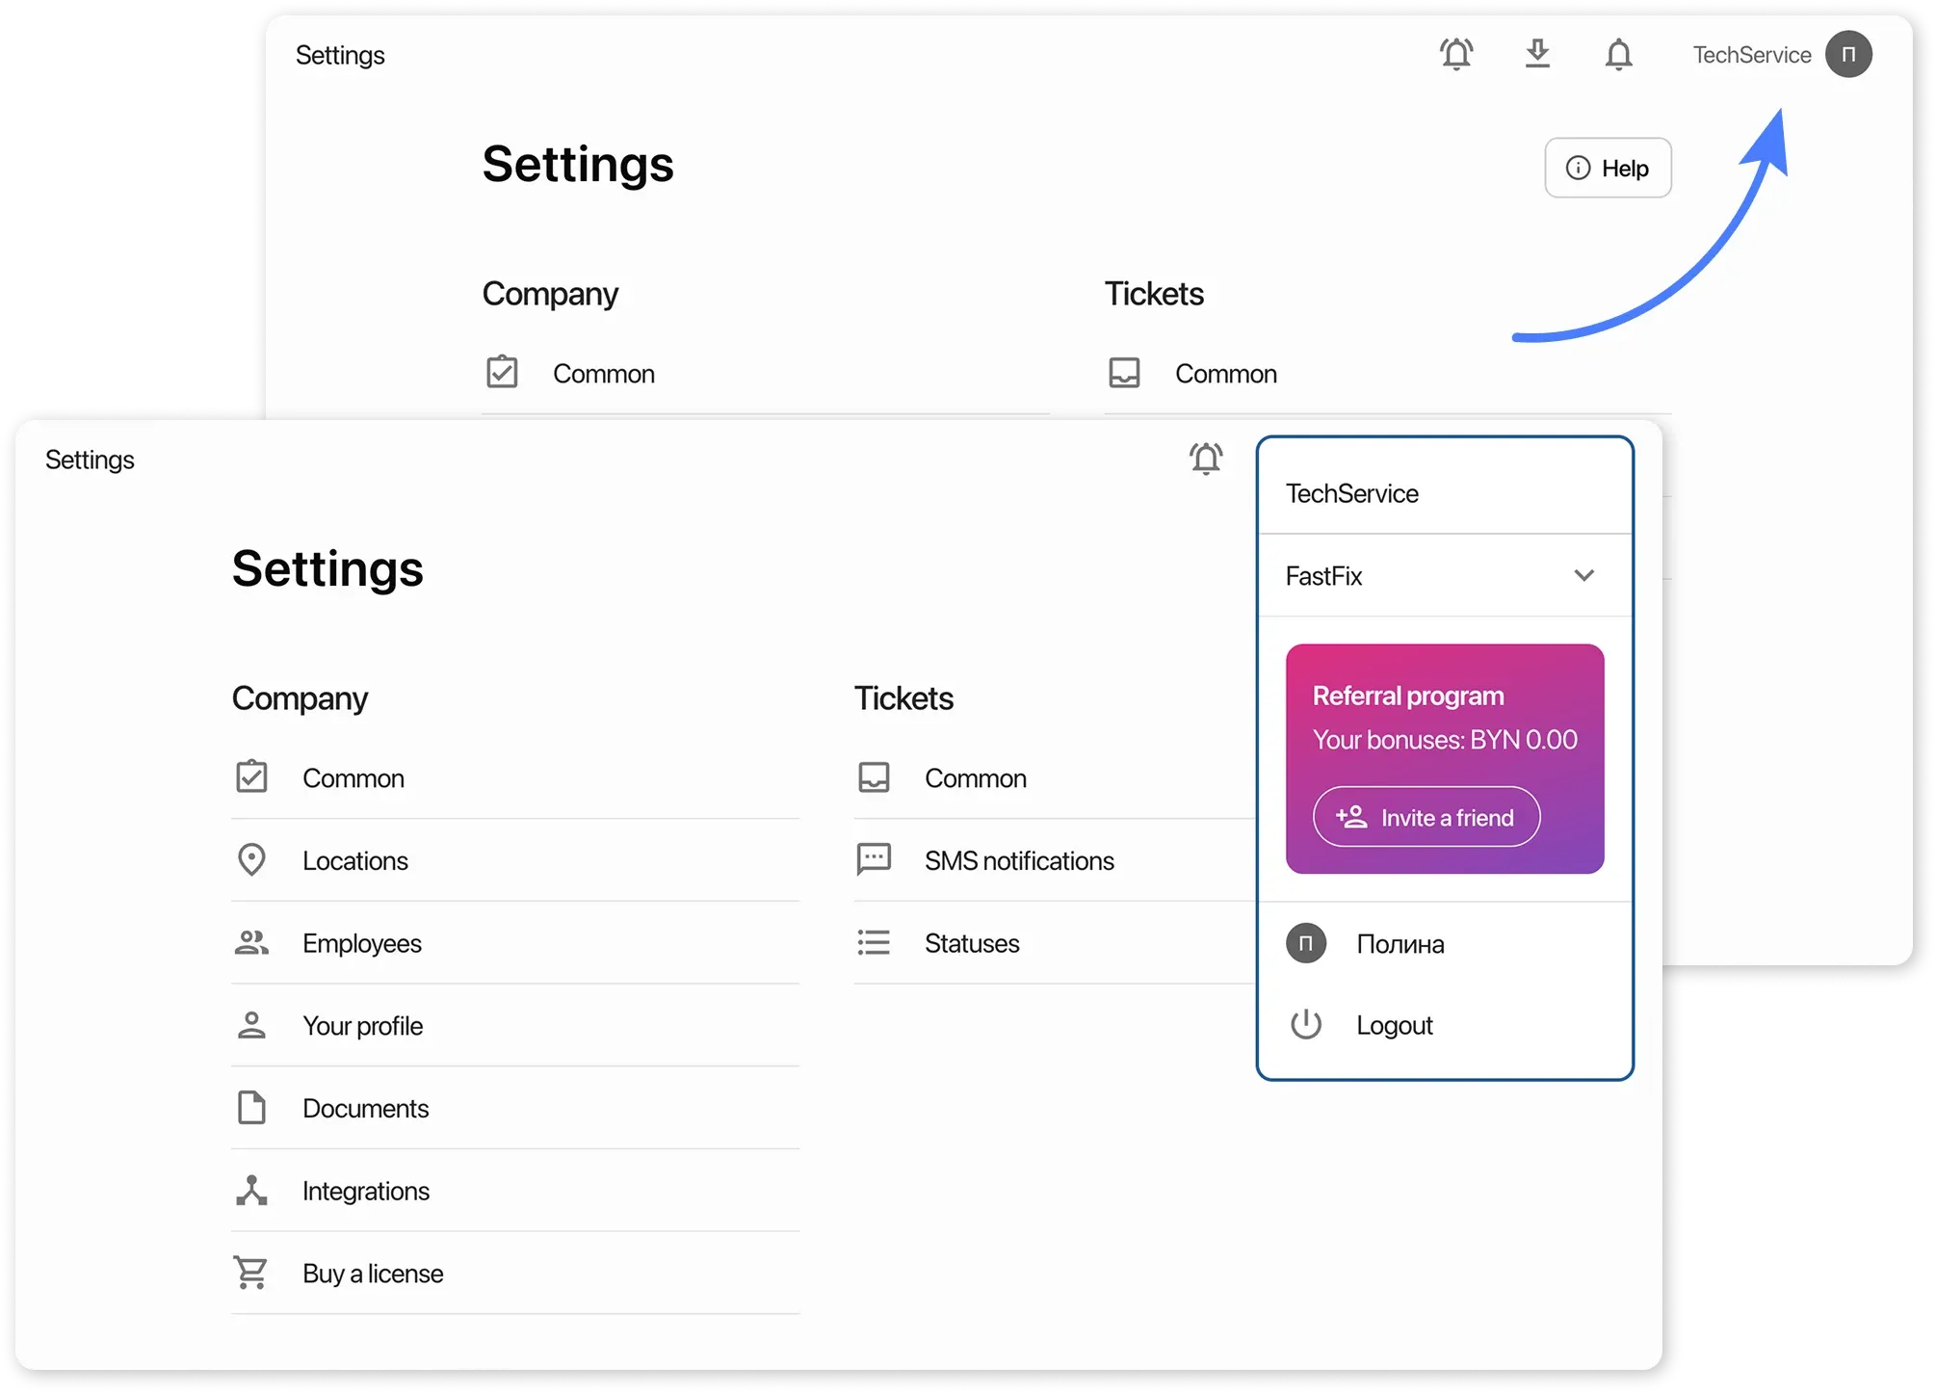Click the Referral program banner card
The height and width of the screenshot is (1393, 1936).
coord(1445,718)
